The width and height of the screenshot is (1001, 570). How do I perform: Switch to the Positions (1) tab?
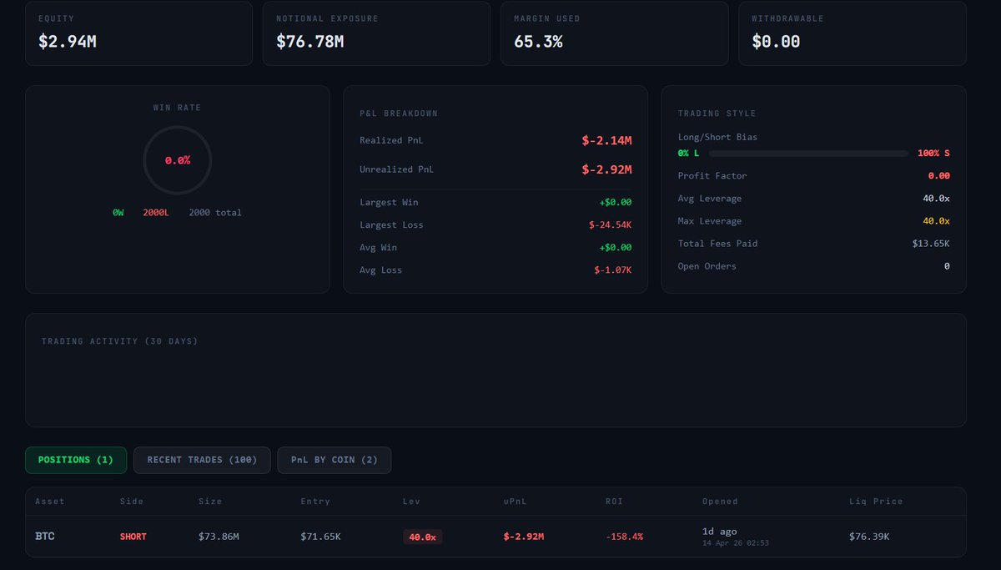(76, 460)
